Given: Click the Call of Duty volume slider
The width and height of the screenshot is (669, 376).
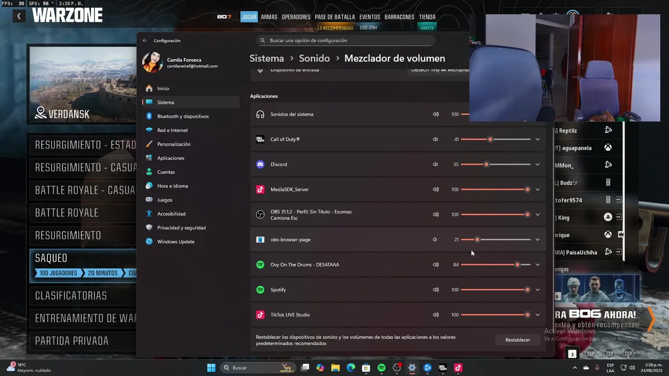Looking at the screenshot, I should 495,139.
